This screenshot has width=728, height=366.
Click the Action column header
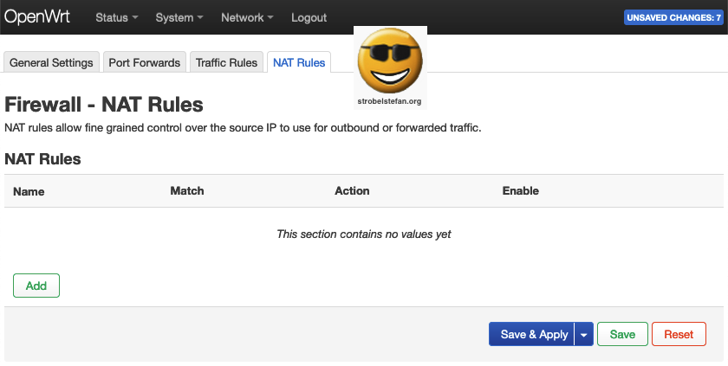(352, 190)
